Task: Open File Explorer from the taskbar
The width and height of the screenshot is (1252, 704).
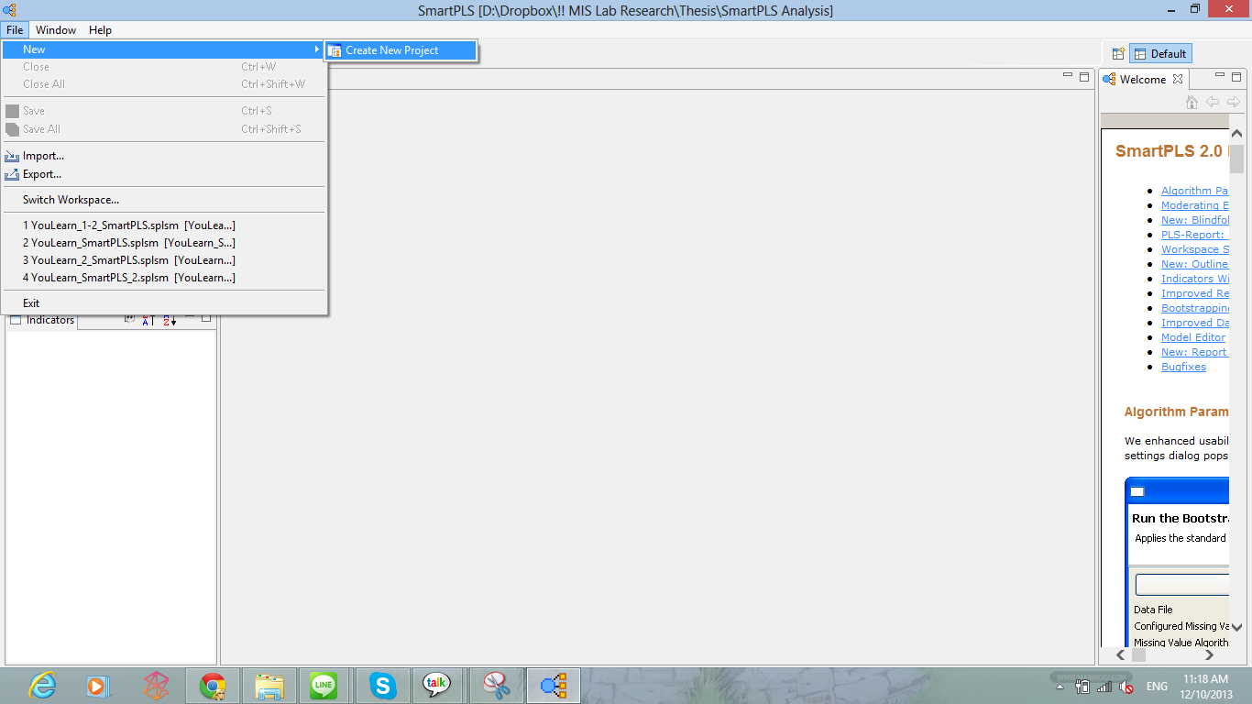Action: pyautogui.click(x=269, y=686)
